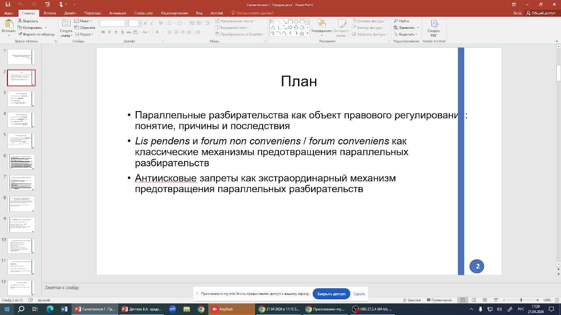
Task: Switch to the Animation (Анимация) tab
Action: tap(117, 13)
